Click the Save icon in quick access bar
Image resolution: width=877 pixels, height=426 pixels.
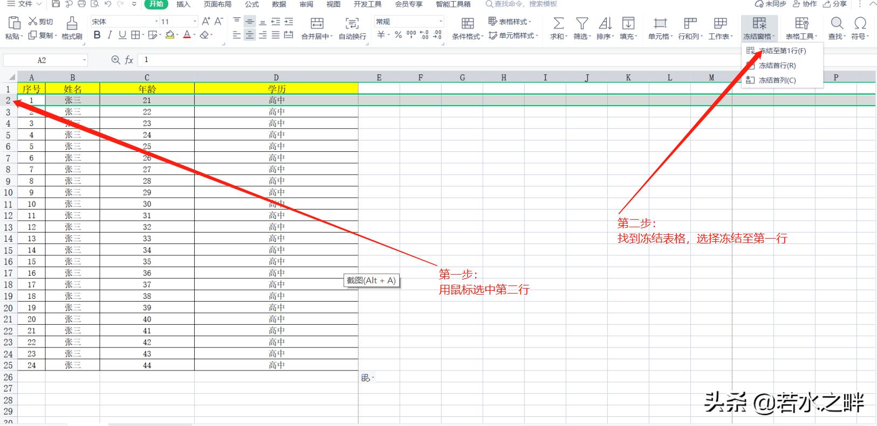click(56, 4)
